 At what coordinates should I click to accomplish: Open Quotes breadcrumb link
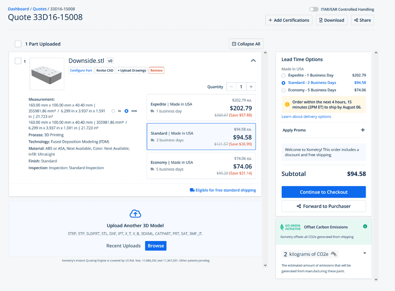pyautogui.click(x=40, y=9)
